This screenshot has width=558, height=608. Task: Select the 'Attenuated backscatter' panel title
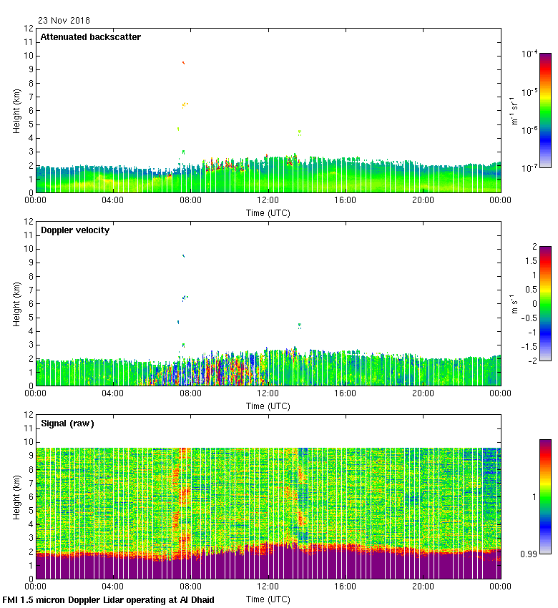(x=90, y=36)
